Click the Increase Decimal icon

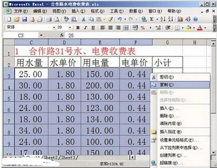[x=158, y=27]
